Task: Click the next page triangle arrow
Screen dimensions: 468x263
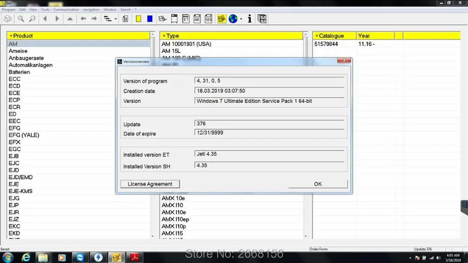Action: point(57,19)
